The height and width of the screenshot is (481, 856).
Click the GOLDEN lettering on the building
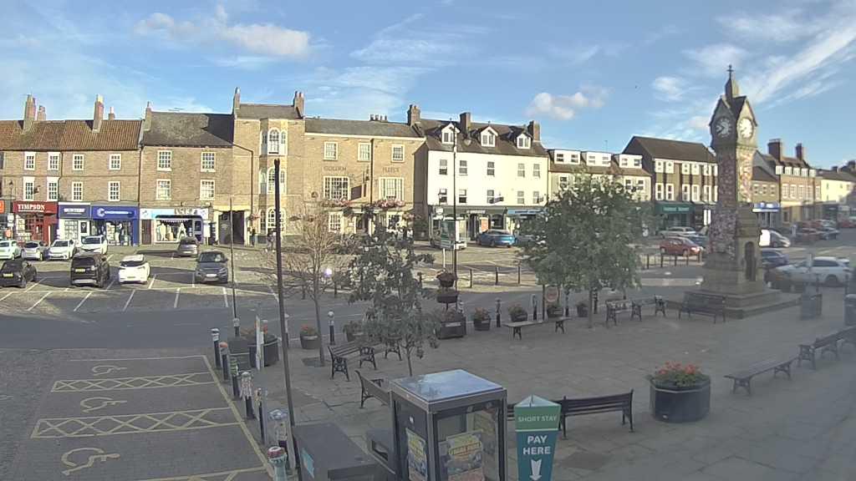tap(334, 169)
